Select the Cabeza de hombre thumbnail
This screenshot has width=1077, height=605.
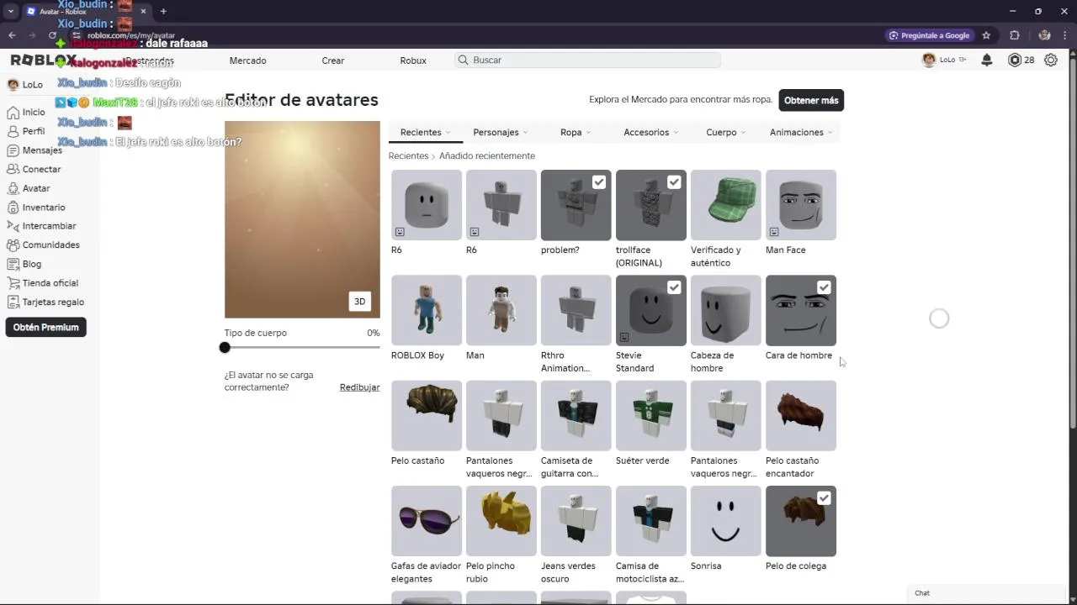click(725, 310)
